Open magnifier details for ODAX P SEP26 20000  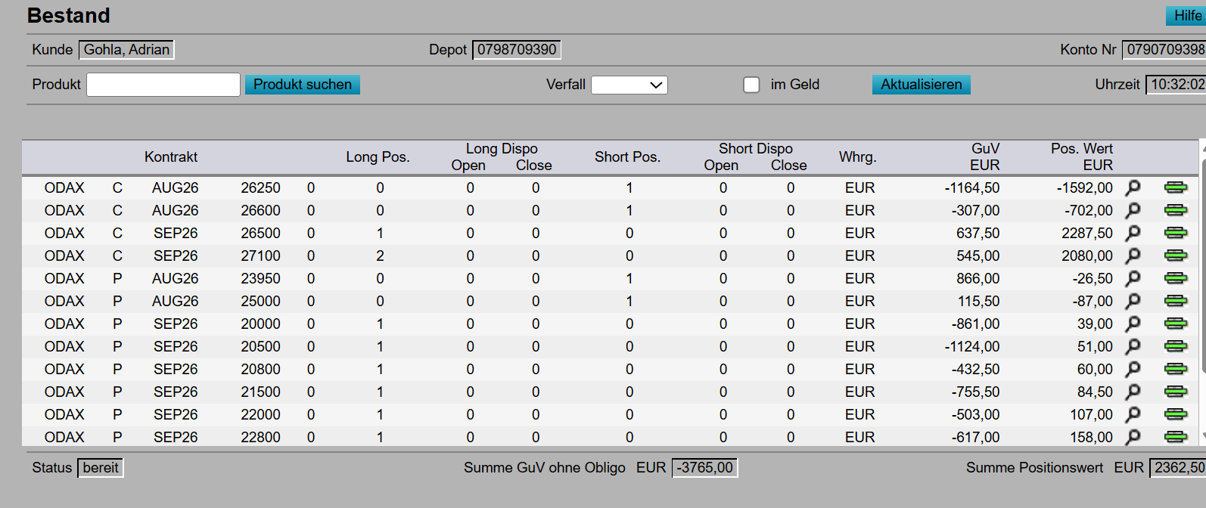(1133, 324)
